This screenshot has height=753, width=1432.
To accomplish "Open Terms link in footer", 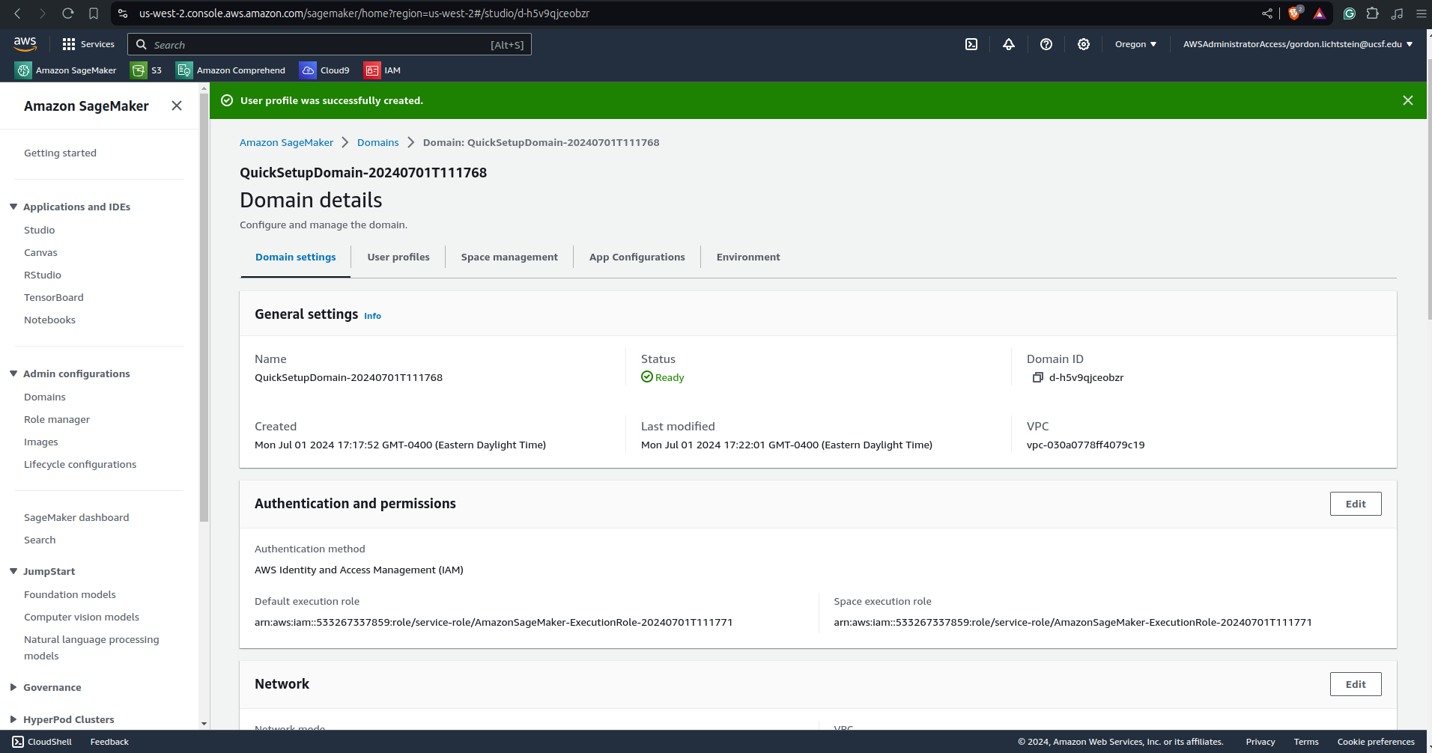I will point(1306,742).
